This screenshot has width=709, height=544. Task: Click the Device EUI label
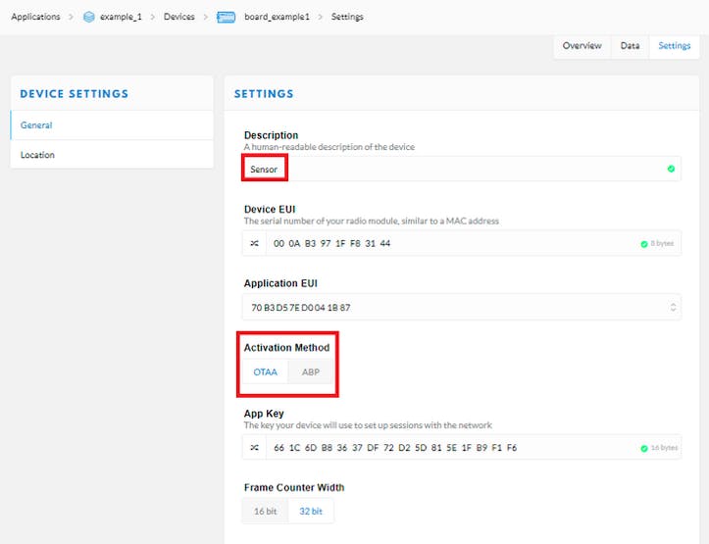270,209
